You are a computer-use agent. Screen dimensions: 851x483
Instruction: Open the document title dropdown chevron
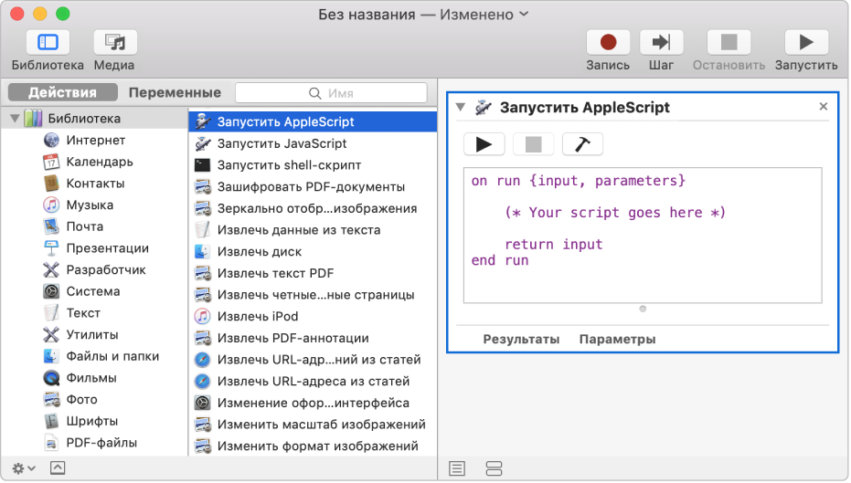524,14
